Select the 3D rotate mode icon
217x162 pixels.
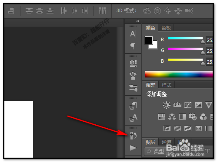coord(147,11)
